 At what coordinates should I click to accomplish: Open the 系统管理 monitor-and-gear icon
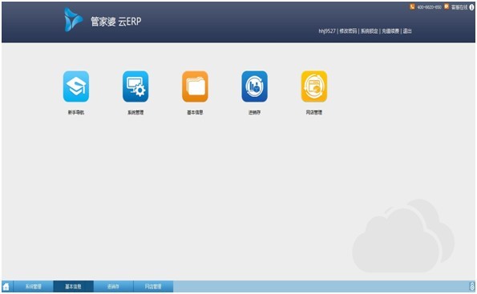(135, 87)
